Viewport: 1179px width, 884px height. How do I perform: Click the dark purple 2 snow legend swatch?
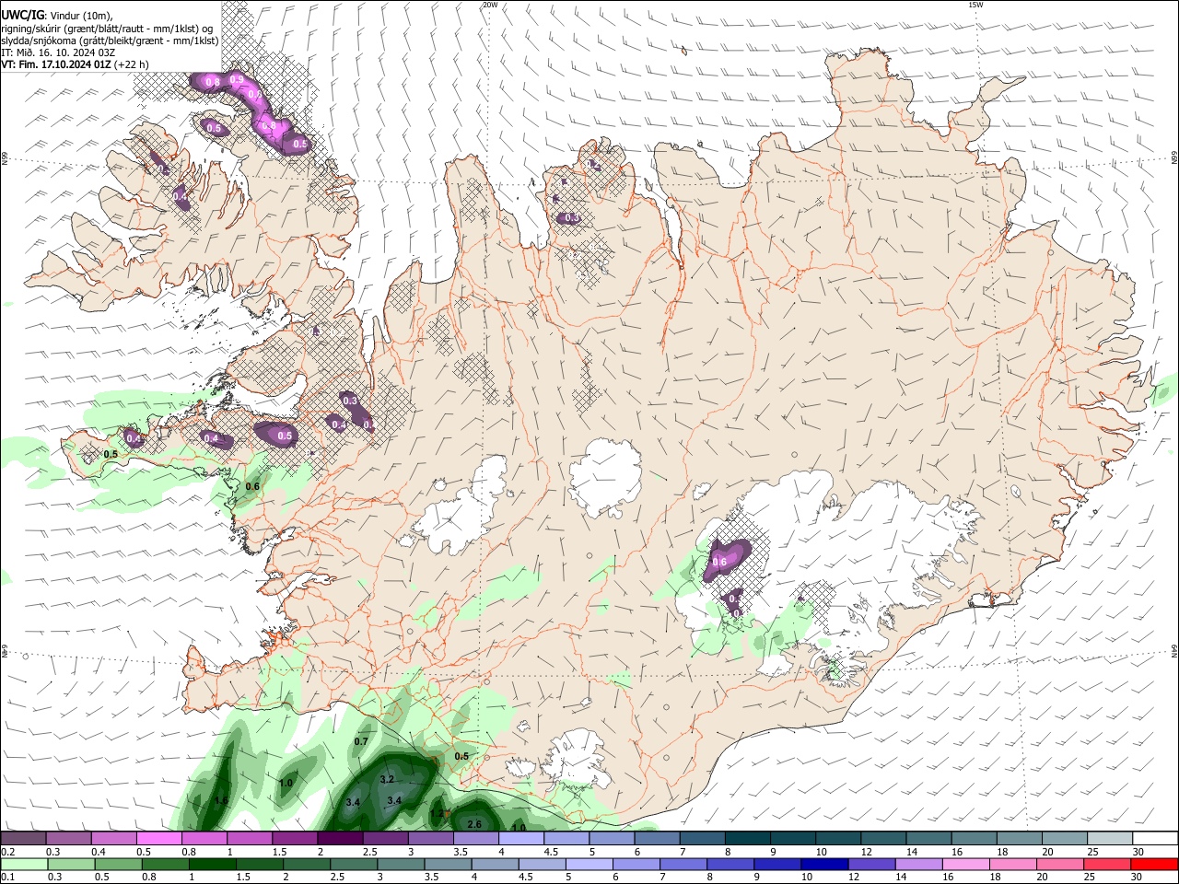339,838
